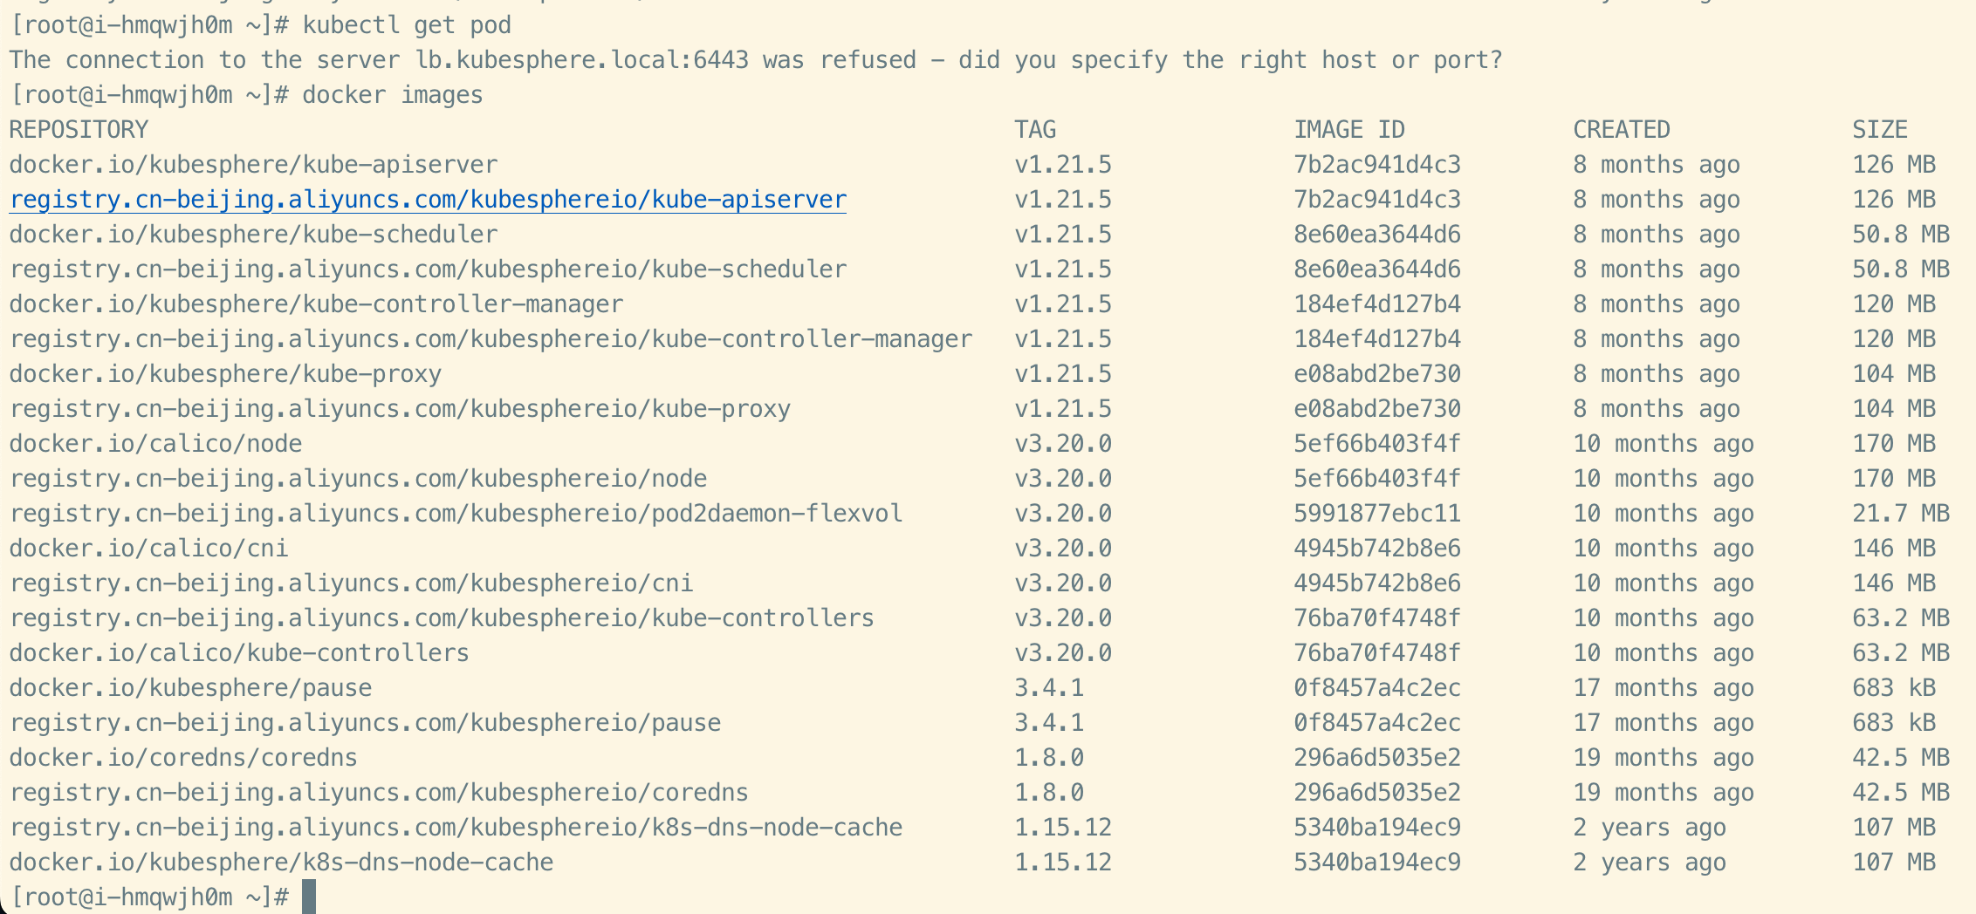The image size is (1976, 914).
Task: Click the IMAGE ID column header
Action: click(x=1349, y=130)
